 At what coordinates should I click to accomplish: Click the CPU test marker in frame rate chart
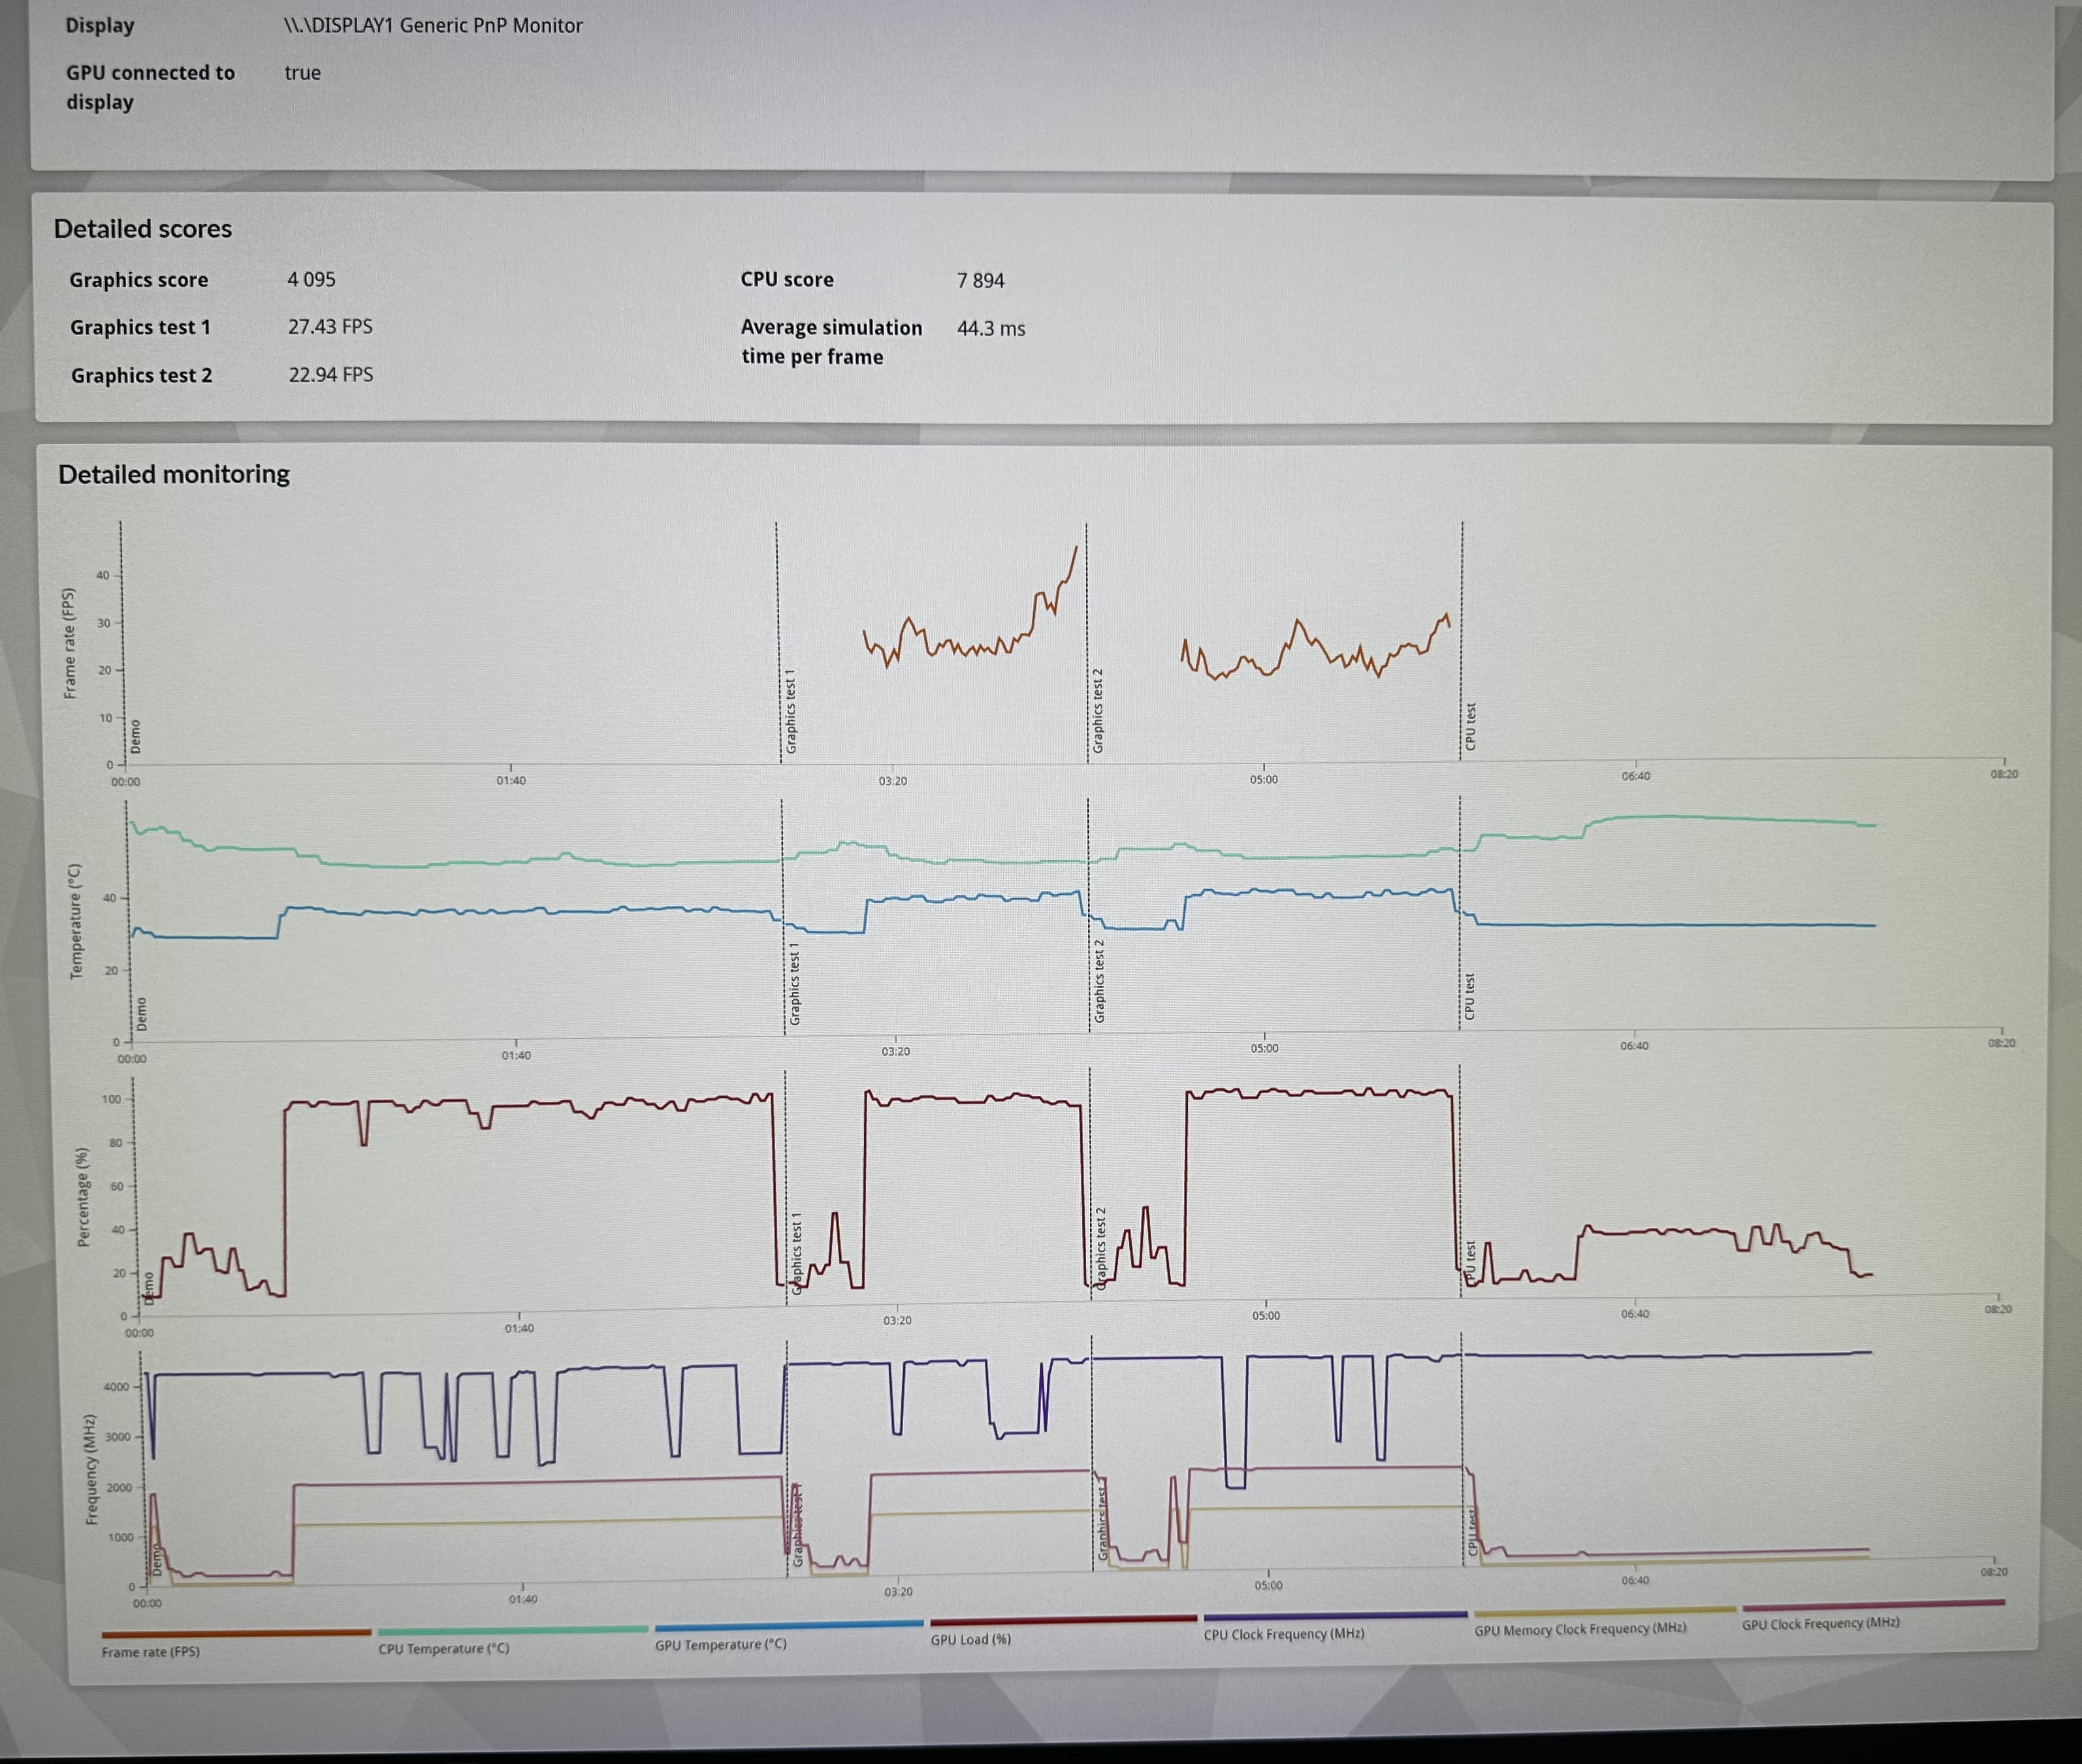(1470, 726)
